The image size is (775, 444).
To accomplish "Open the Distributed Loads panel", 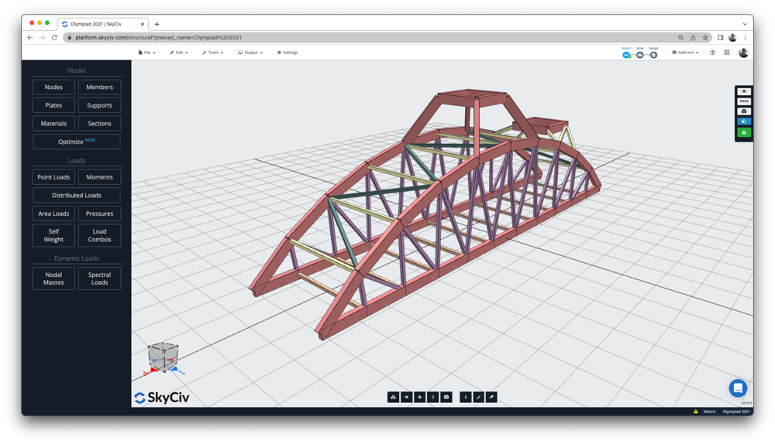I will tap(77, 196).
